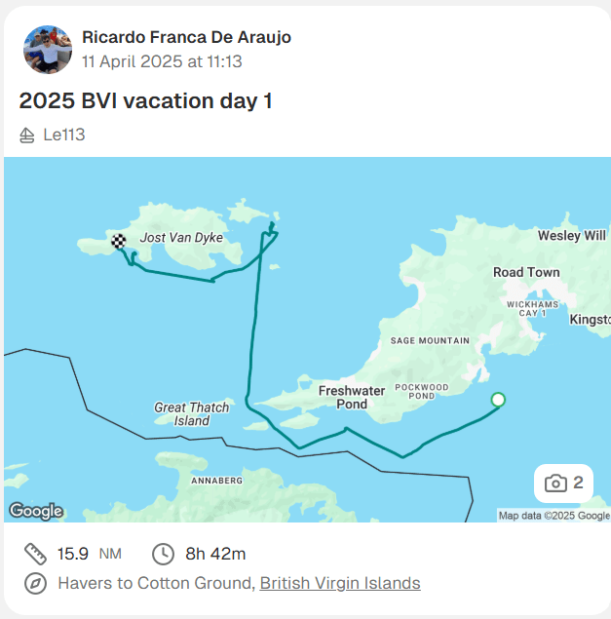This screenshot has width=611, height=619.
Task: Click the 8h 42m duration value
Action: pos(215,554)
